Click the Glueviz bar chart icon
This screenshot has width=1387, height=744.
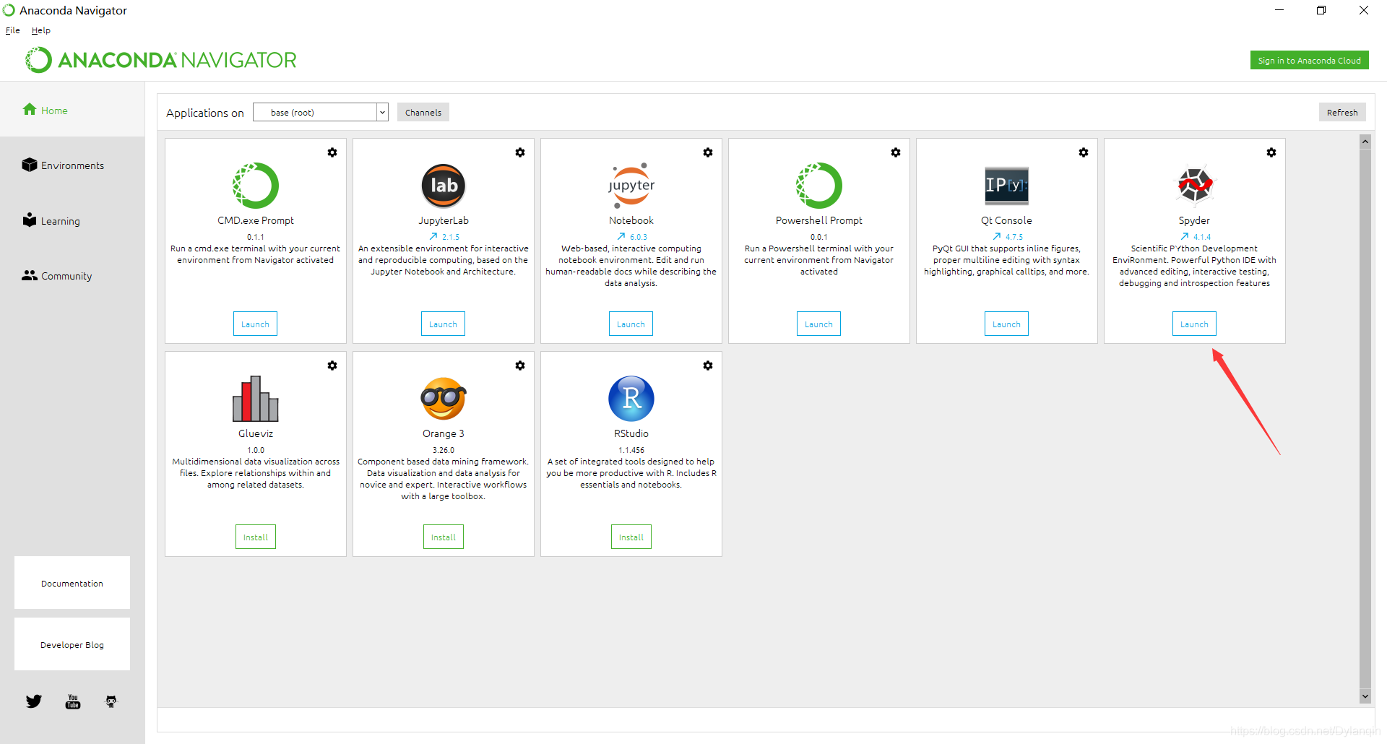click(x=256, y=399)
